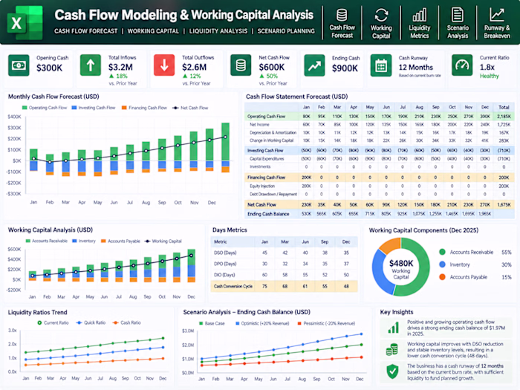Click the Capital Expenditures row label
520x390 pixels.
tap(267, 159)
